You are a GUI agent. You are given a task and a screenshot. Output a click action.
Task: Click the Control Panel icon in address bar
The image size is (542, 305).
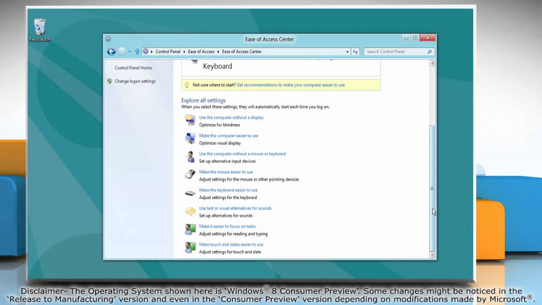click(x=146, y=51)
